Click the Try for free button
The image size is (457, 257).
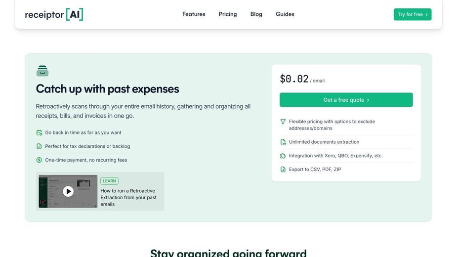point(413,14)
